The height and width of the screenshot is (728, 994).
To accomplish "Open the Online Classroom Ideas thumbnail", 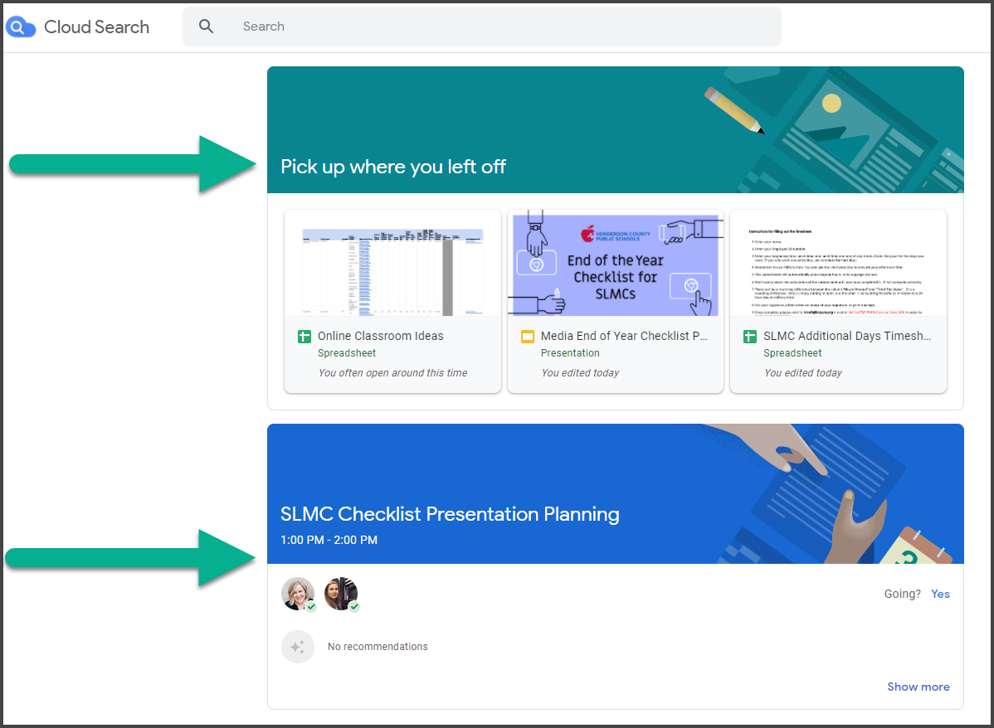I will click(392, 263).
